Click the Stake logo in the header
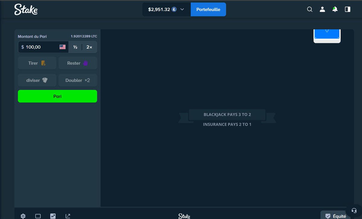The height and width of the screenshot is (219, 362). (26, 9)
